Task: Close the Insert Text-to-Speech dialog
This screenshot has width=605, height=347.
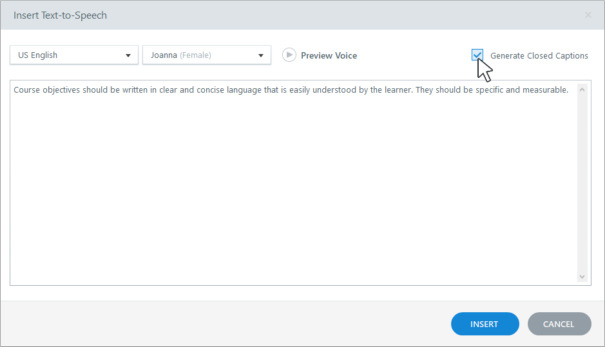Action: pyautogui.click(x=588, y=15)
